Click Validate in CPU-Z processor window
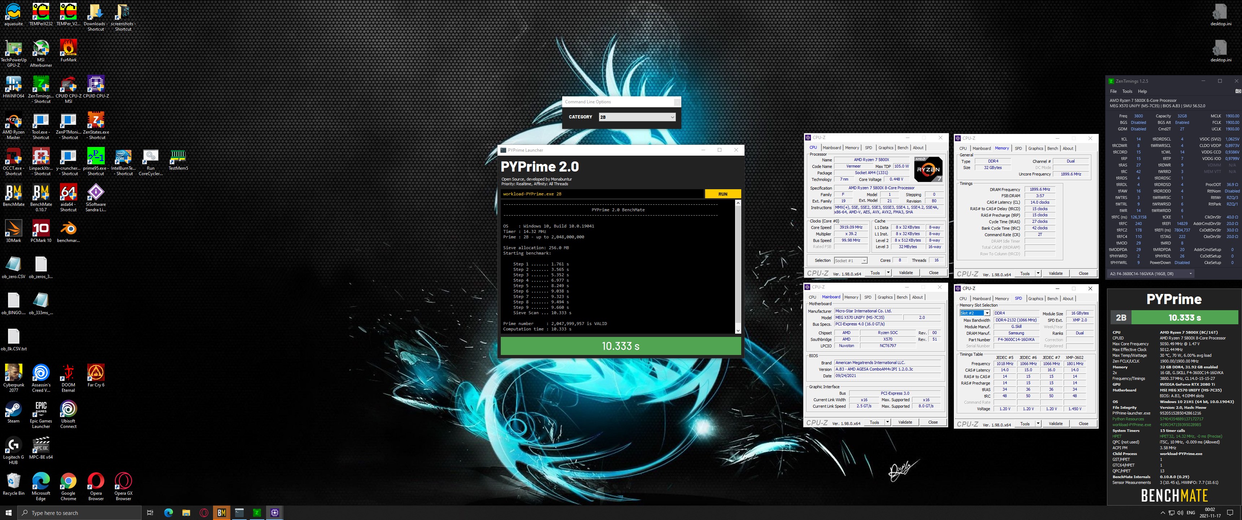 point(906,273)
